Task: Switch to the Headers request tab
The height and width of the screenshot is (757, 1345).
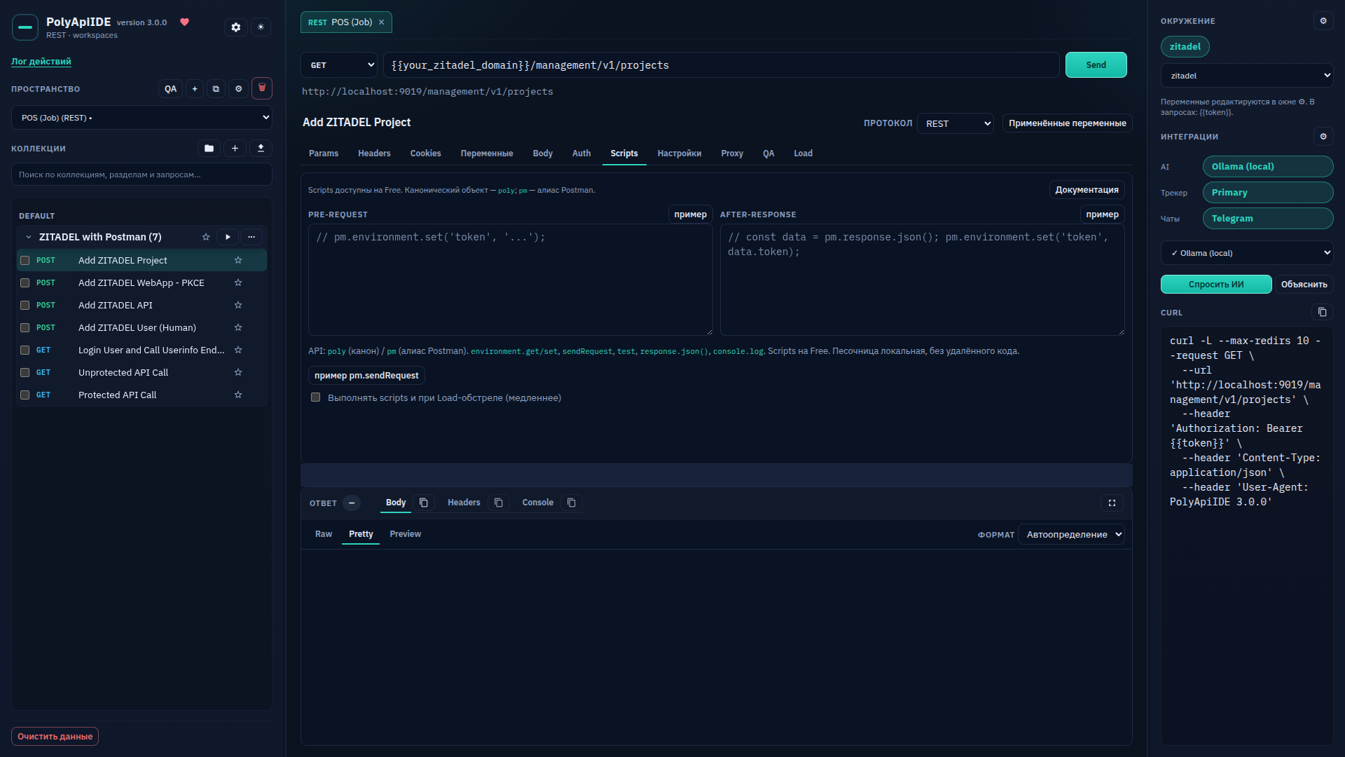Action: (x=374, y=154)
